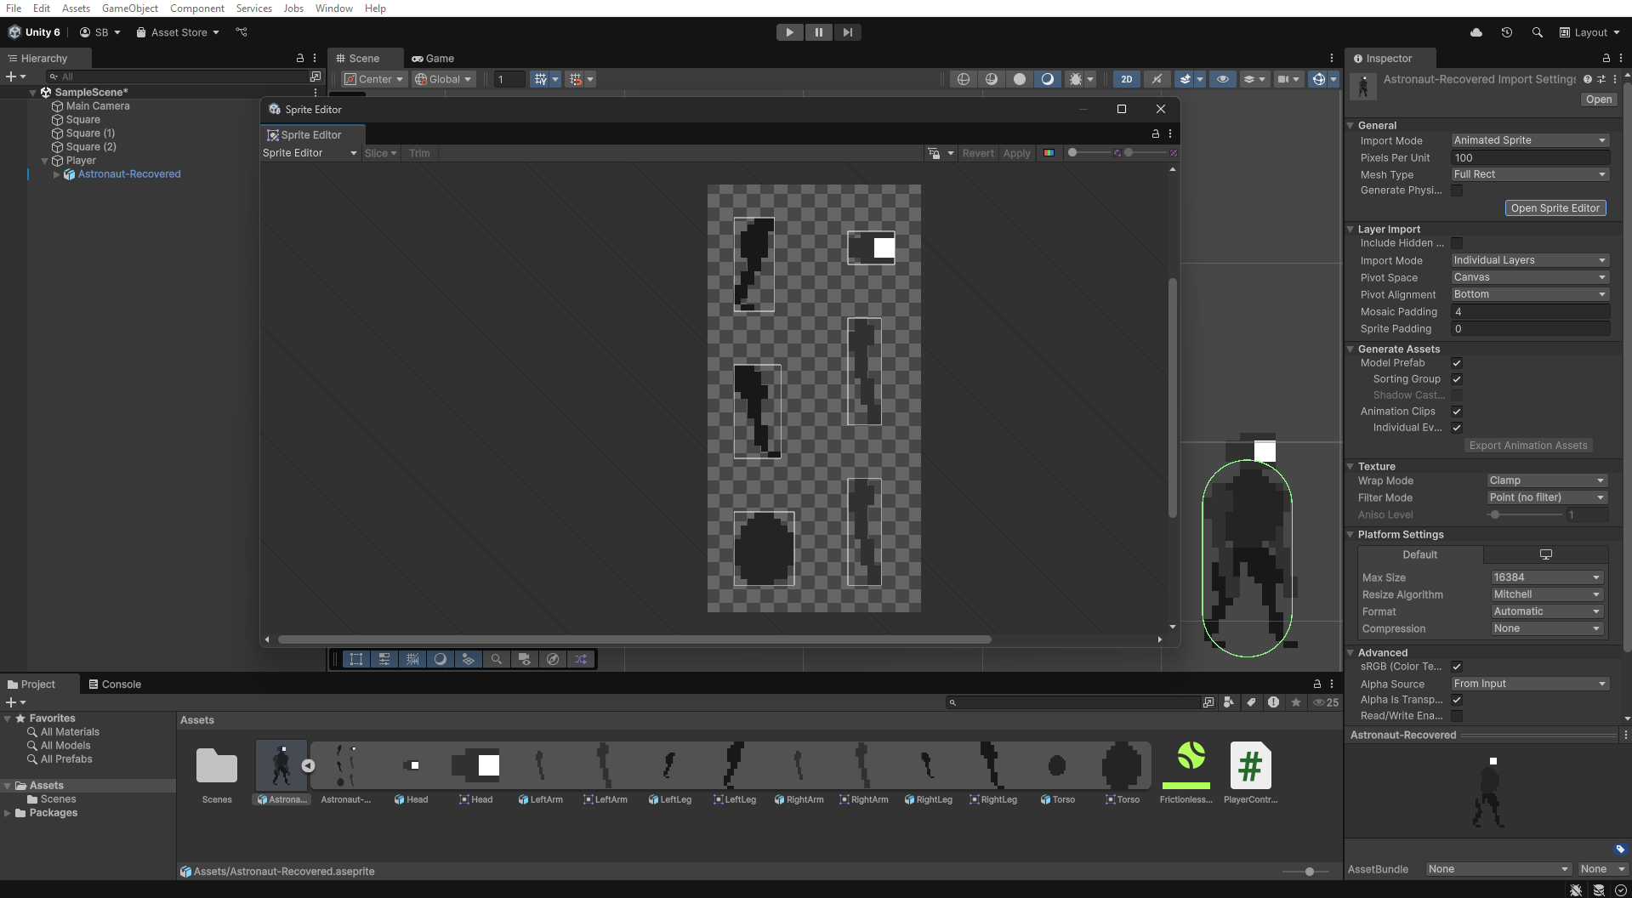Viewport: 1632px width, 898px height.
Task: Click the camera view icon in scene overlay toolbar
Action: [x=525, y=659]
